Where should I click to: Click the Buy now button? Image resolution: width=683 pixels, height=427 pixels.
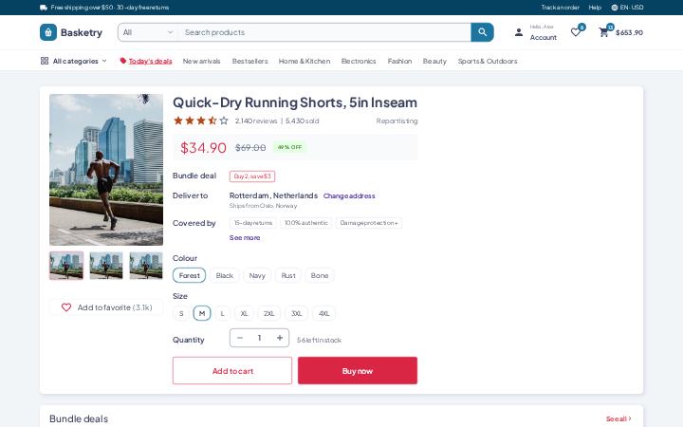tap(358, 371)
